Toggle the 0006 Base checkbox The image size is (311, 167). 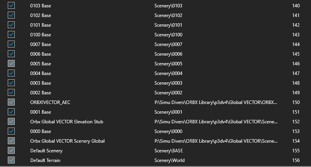11,54
